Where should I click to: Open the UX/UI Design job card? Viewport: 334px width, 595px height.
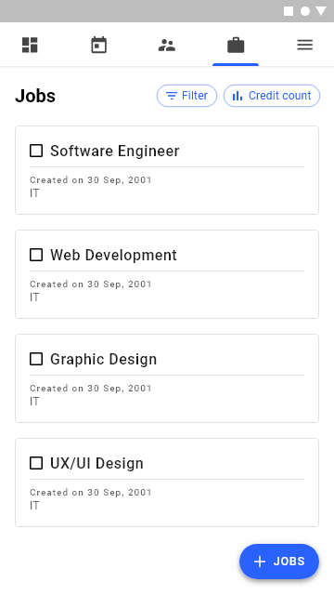[167, 483]
